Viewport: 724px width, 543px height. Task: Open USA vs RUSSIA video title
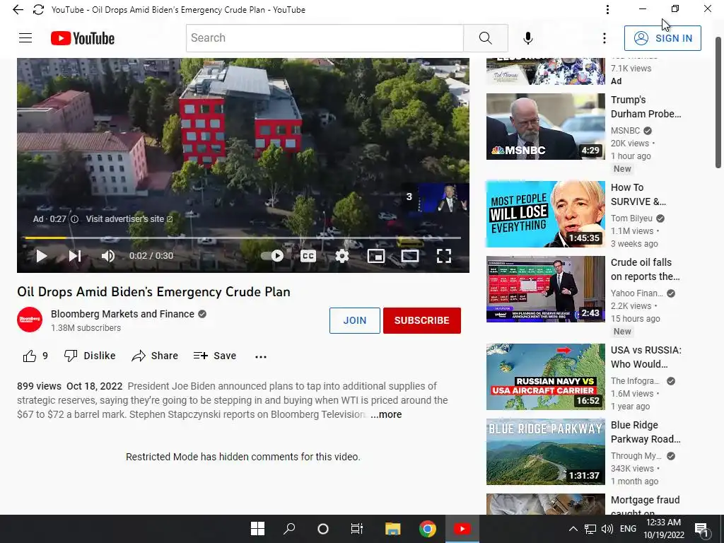pos(646,357)
